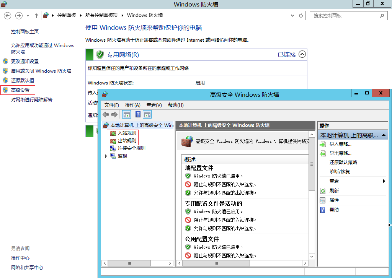Image resolution: width=392 pixels, height=278 pixels.
Task: Open the 查看(V) menu
Action: tap(154, 105)
